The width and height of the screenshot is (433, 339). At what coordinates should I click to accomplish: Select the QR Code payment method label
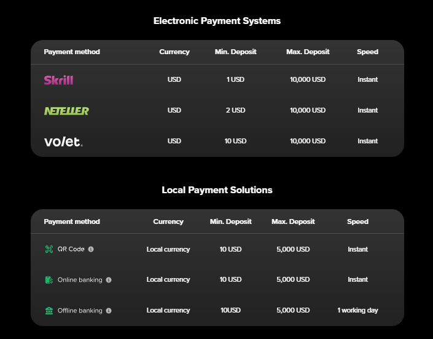point(71,249)
